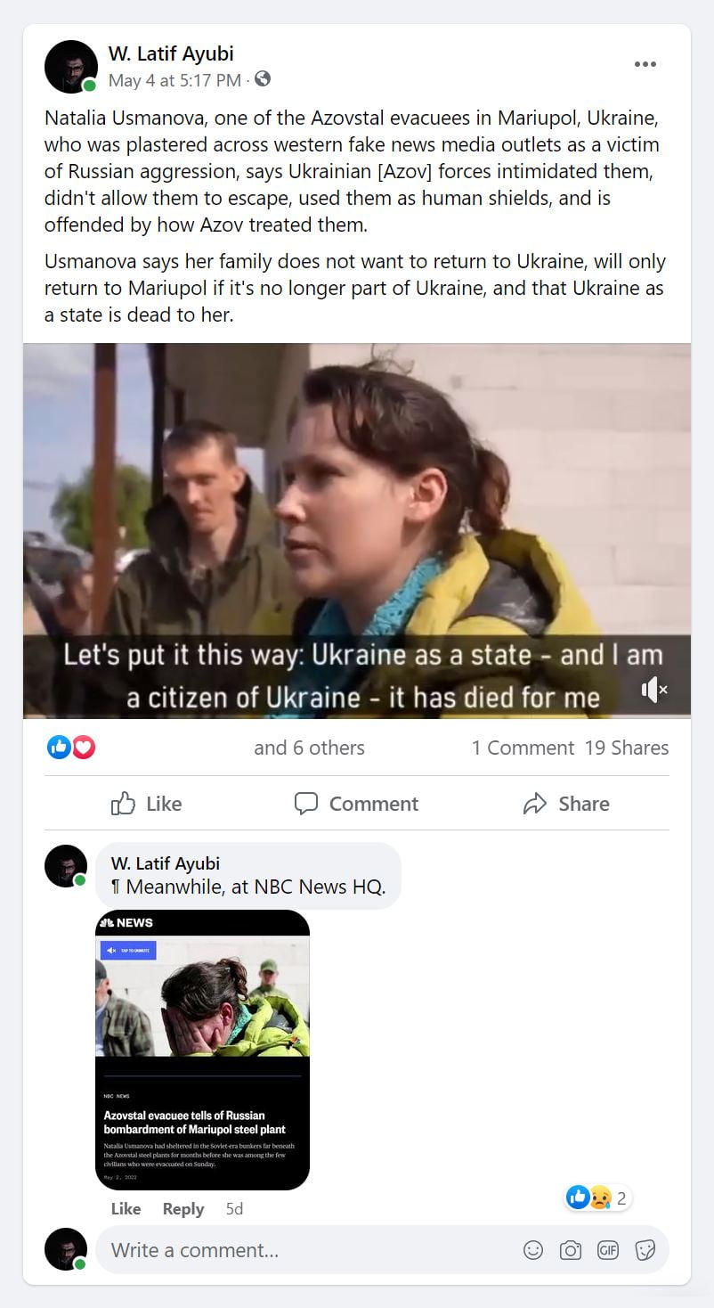Click the Comment button under the post
Screen dimensions: 714x1308
(x=356, y=804)
